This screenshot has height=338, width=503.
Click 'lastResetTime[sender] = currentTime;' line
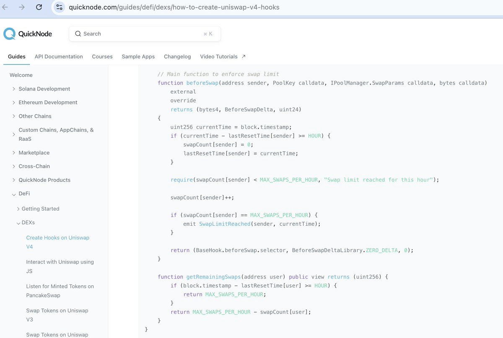(241, 153)
